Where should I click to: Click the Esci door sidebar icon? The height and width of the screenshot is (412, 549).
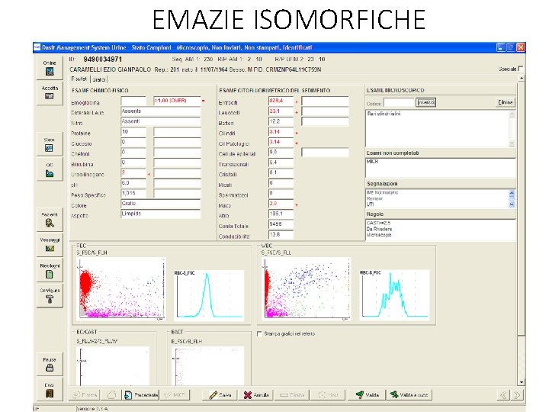[x=50, y=390]
